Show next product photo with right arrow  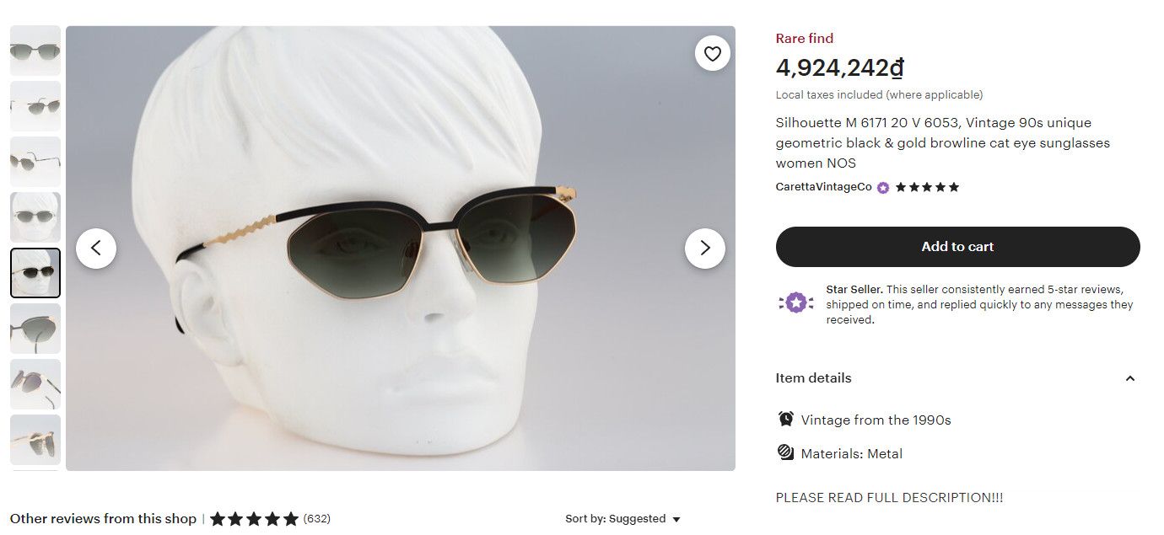[705, 249]
